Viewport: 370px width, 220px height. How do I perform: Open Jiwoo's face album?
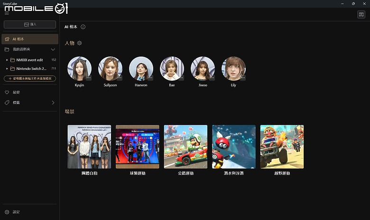point(203,68)
